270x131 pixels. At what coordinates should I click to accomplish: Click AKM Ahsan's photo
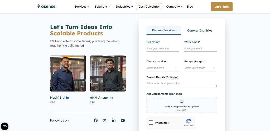click(108, 73)
